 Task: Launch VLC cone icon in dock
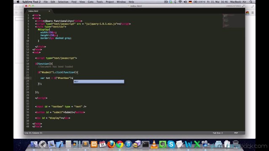click(x=154, y=144)
